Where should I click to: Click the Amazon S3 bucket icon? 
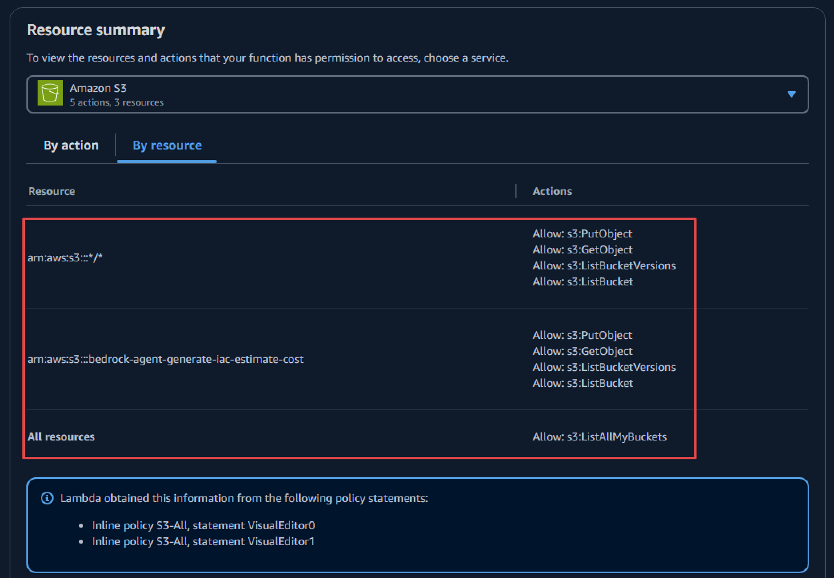(x=50, y=93)
